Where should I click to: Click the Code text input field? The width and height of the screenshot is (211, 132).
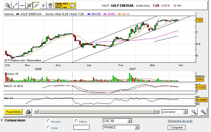pyautogui.click(x=81, y=127)
